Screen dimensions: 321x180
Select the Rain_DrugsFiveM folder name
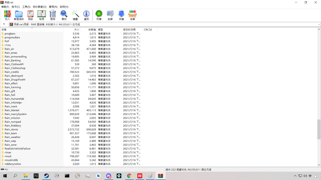[x=15, y=80]
